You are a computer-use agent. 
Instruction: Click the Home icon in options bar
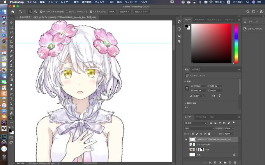coord(13,12)
